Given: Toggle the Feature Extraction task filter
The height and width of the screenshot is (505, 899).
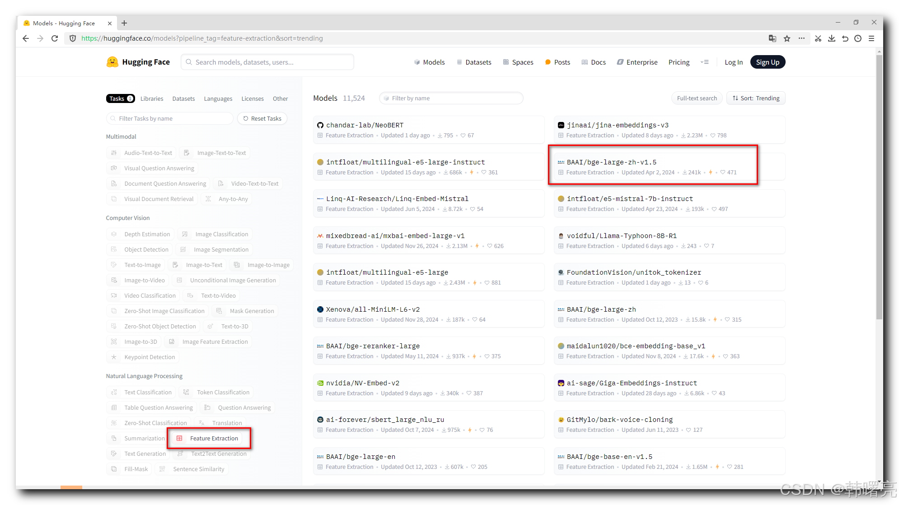Looking at the screenshot, I should 209,438.
